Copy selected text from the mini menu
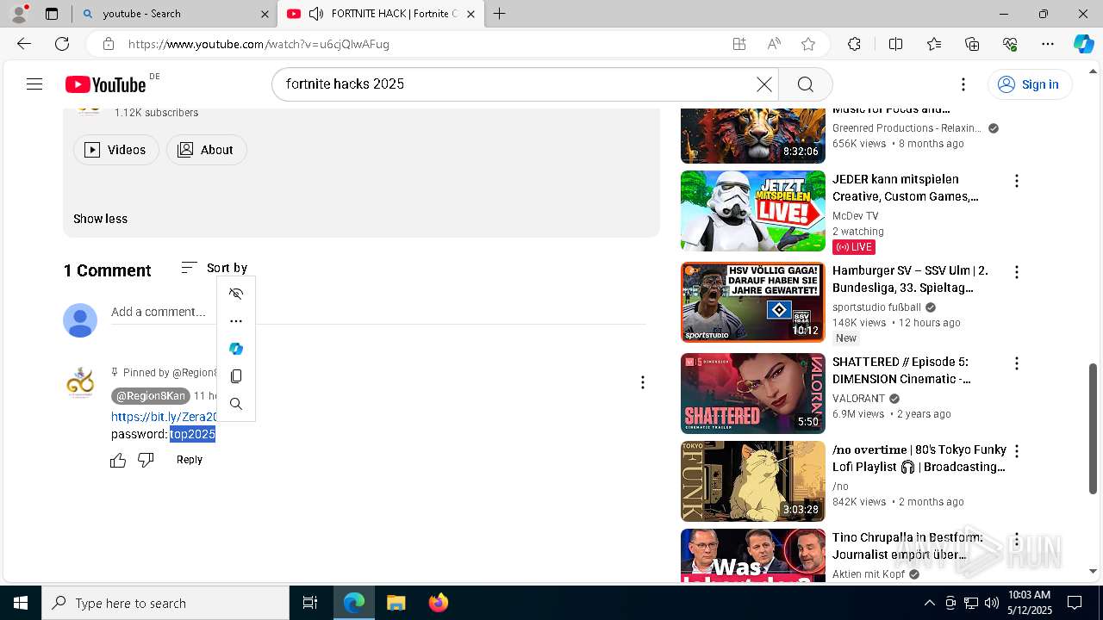This screenshot has height=620, width=1103. click(236, 376)
